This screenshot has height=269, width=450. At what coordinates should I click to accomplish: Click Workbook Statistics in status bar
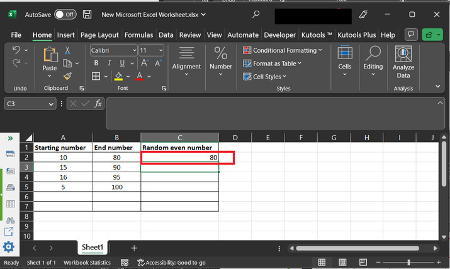click(x=87, y=263)
